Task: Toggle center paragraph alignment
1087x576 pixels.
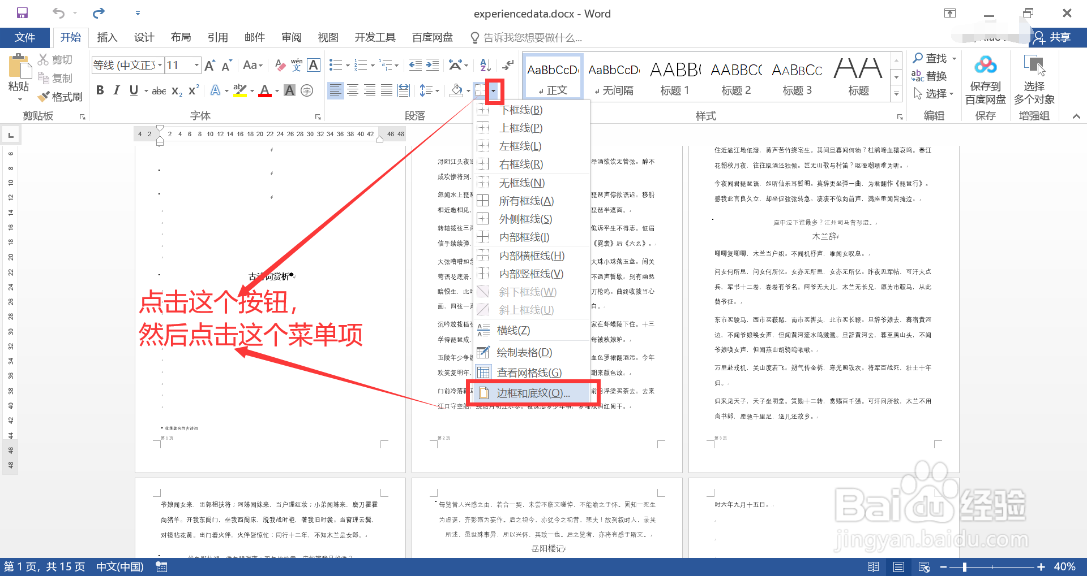Action: coord(352,90)
